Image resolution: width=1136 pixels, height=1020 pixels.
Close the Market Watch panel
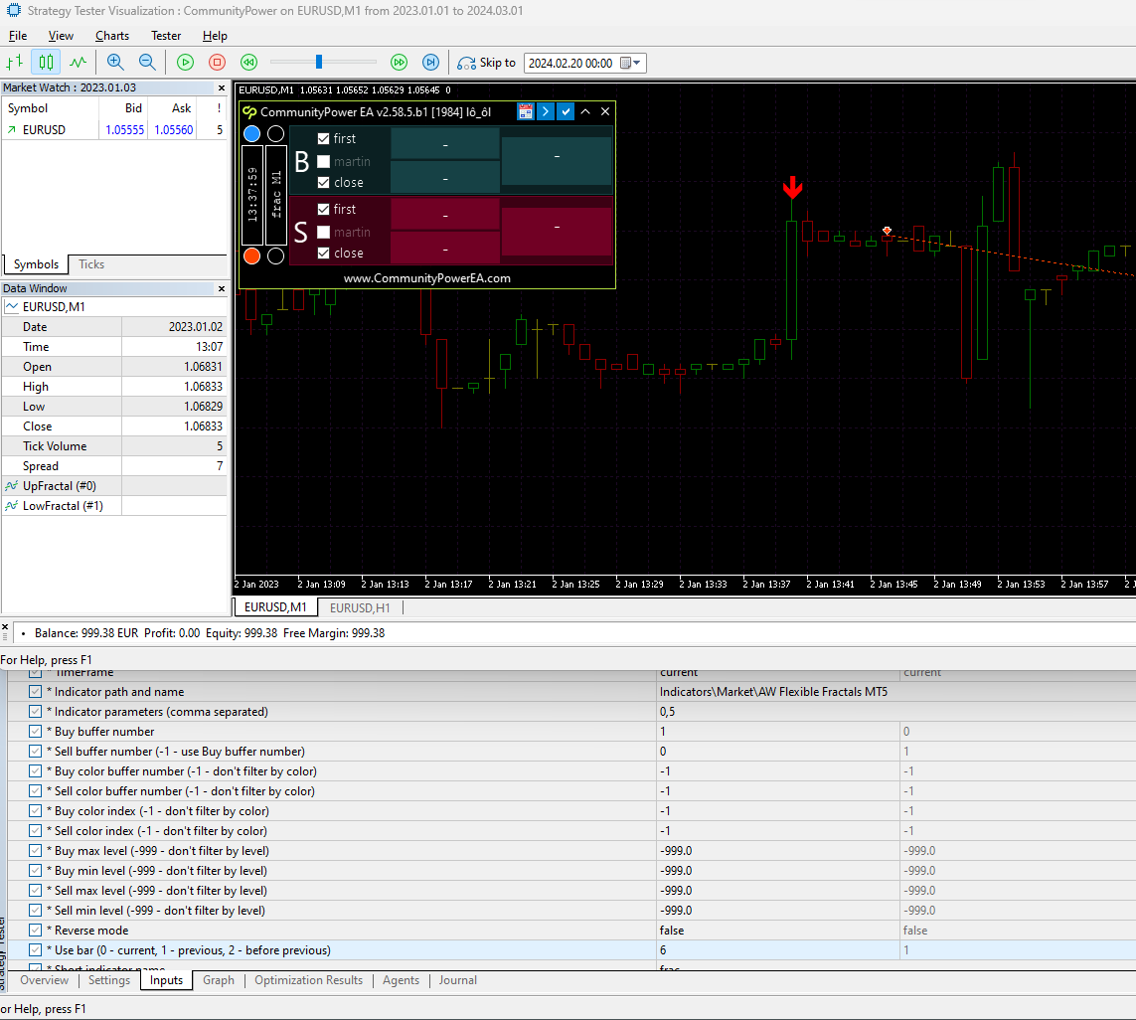point(222,87)
